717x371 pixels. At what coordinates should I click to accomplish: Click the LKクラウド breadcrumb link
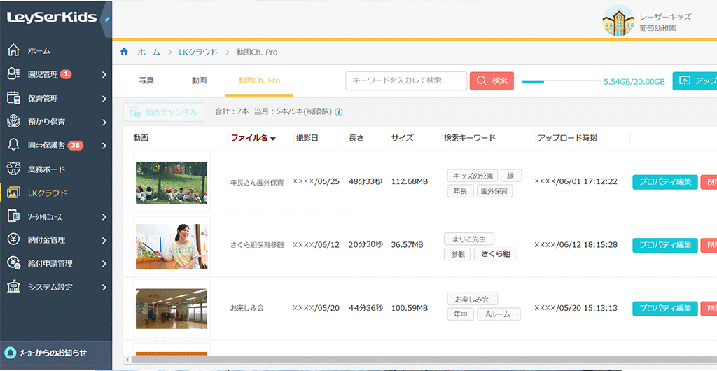click(198, 52)
